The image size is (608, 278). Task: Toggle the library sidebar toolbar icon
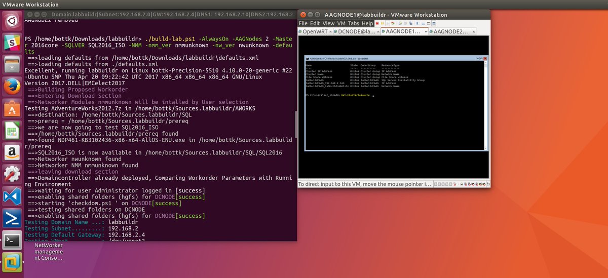click(x=417, y=23)
